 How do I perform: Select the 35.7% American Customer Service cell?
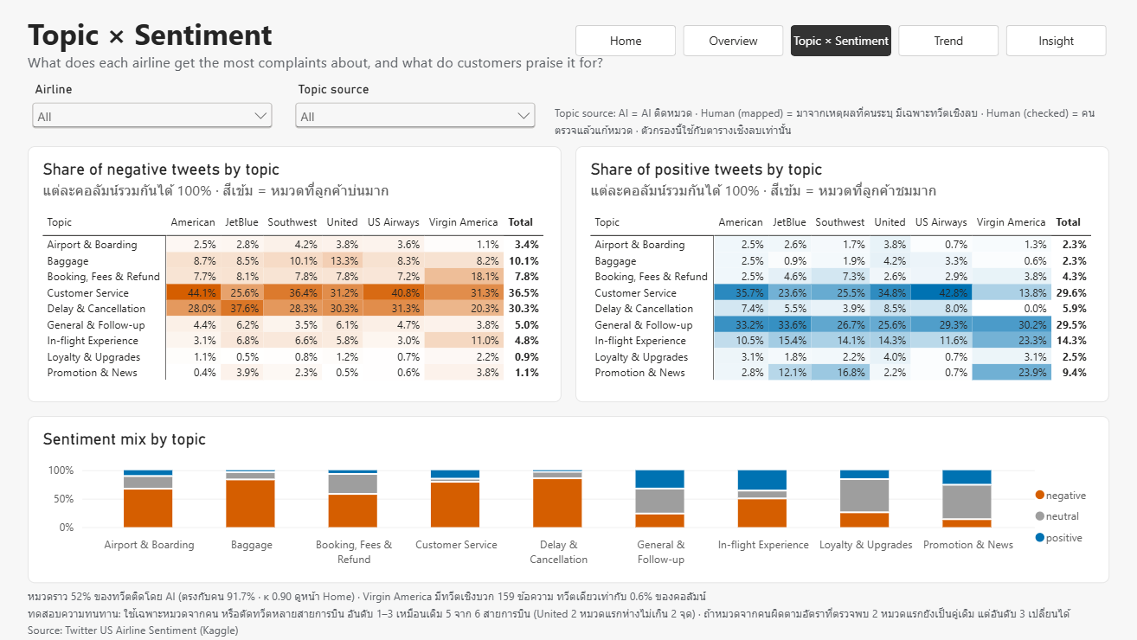pyautogui.click(x=741, y=293)
